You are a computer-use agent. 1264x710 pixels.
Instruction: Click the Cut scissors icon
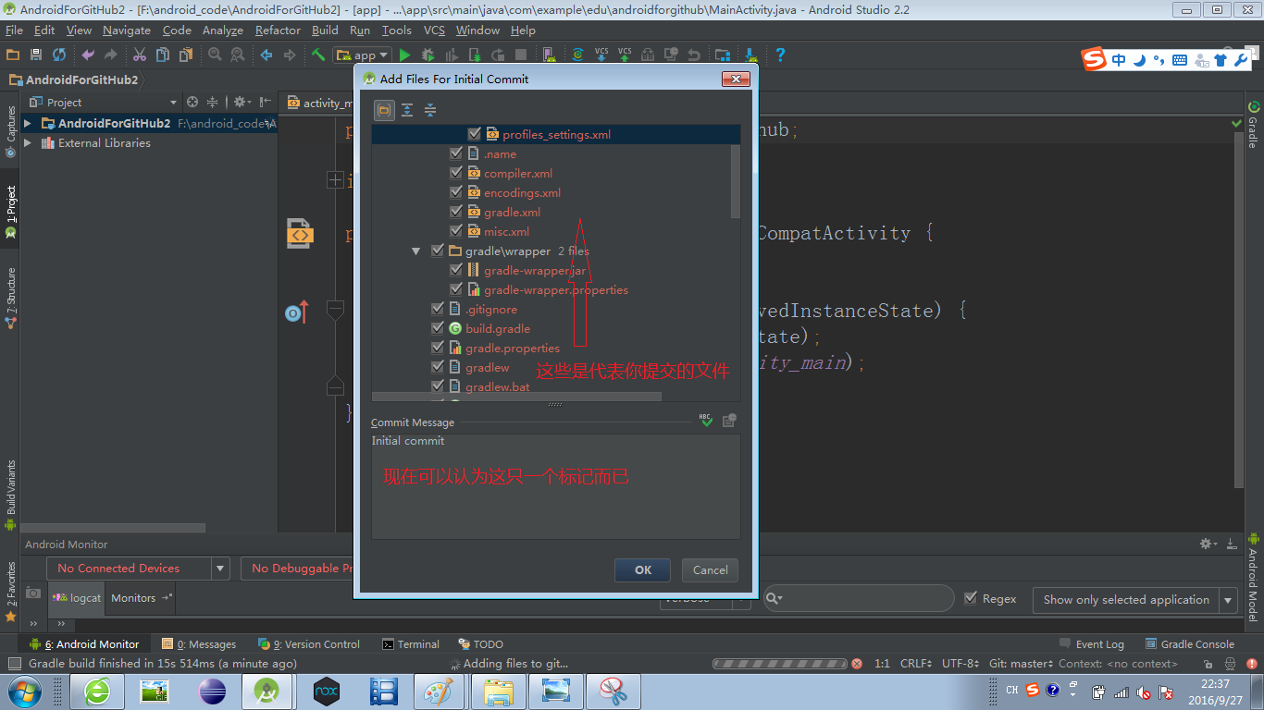tap(140, 55)
